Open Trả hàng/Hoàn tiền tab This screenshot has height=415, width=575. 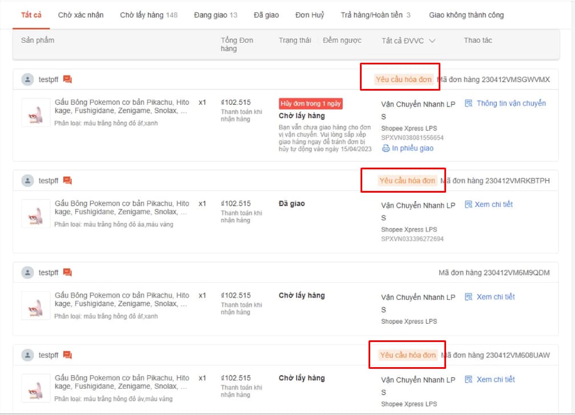click(375, 15)
